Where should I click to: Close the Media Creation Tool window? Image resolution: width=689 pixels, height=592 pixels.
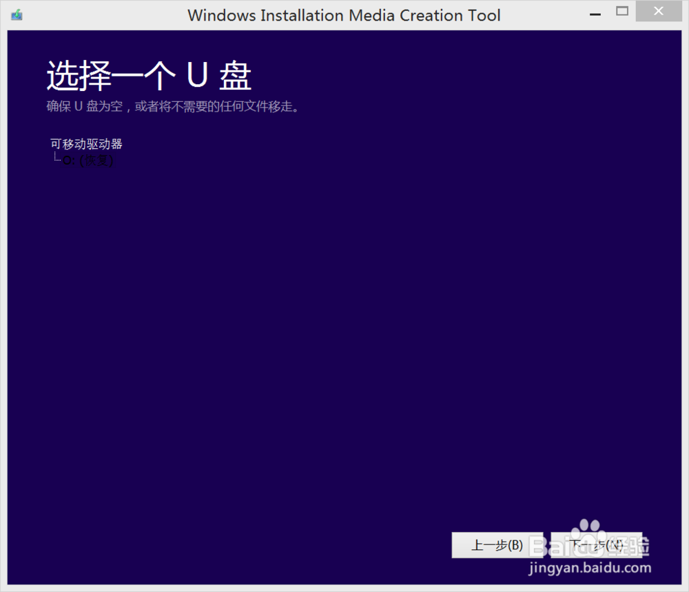click(x=658, y=11)
